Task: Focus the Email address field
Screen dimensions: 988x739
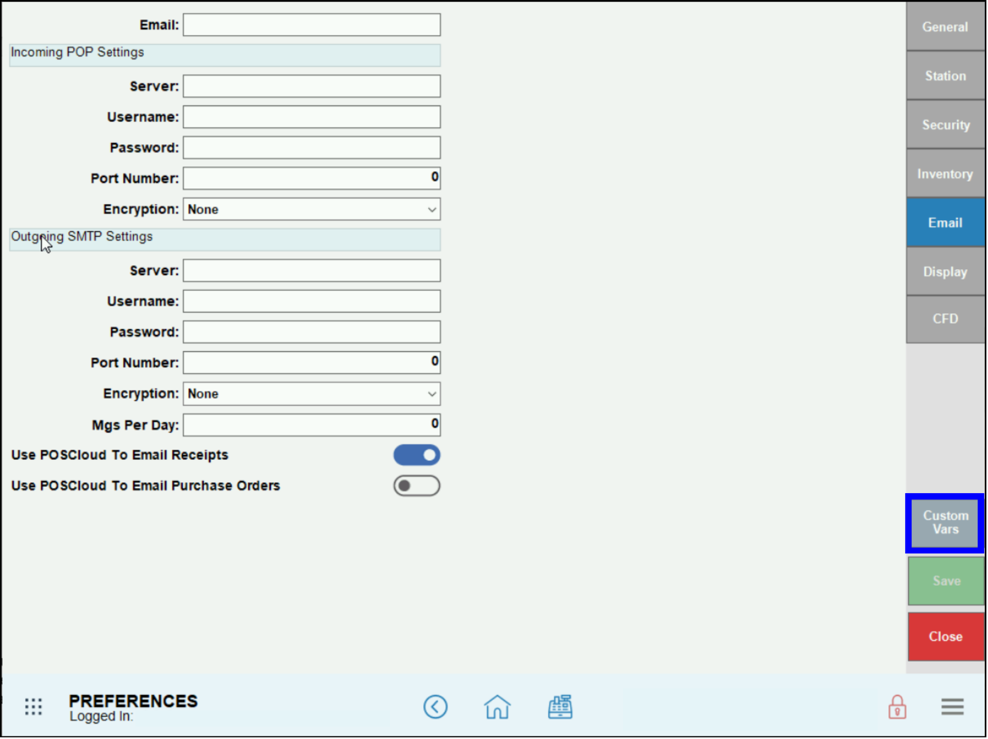Action: point(312,25)
